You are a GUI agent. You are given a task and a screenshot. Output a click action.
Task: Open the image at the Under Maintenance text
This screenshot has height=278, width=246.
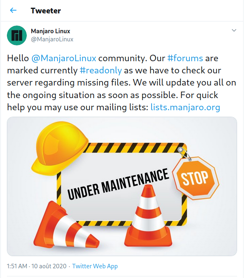coord(118,184)
